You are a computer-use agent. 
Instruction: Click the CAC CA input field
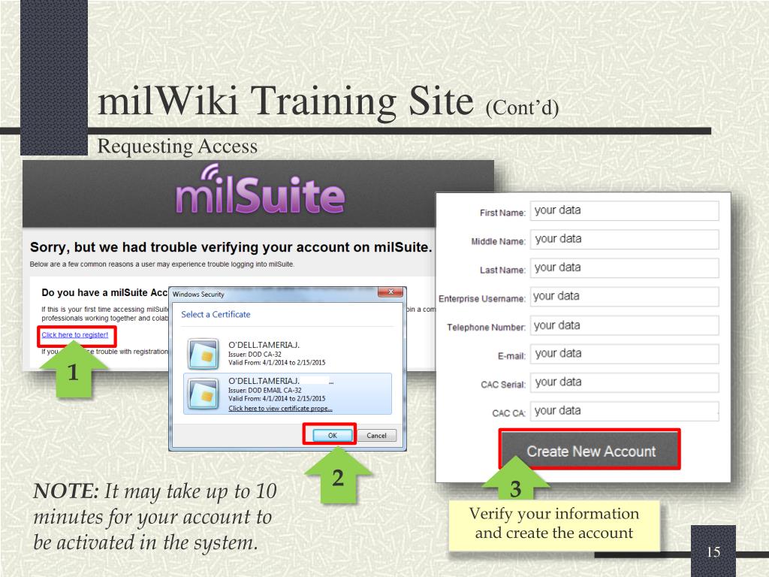pos(624,411)
